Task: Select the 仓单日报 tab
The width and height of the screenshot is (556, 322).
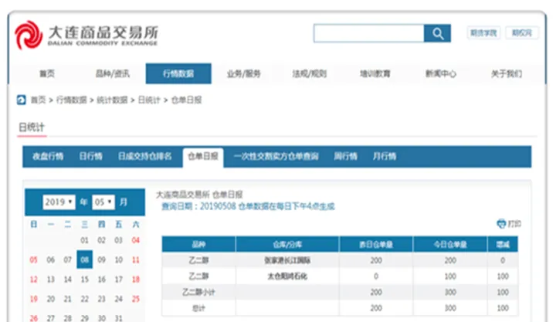Action: tap(203, 157)
